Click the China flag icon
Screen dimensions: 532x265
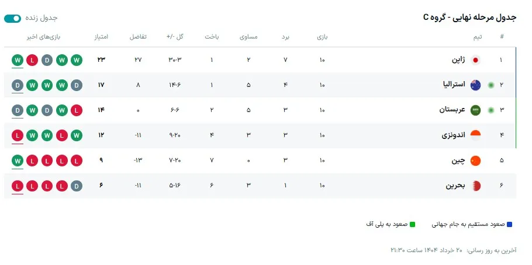[475, 161]
